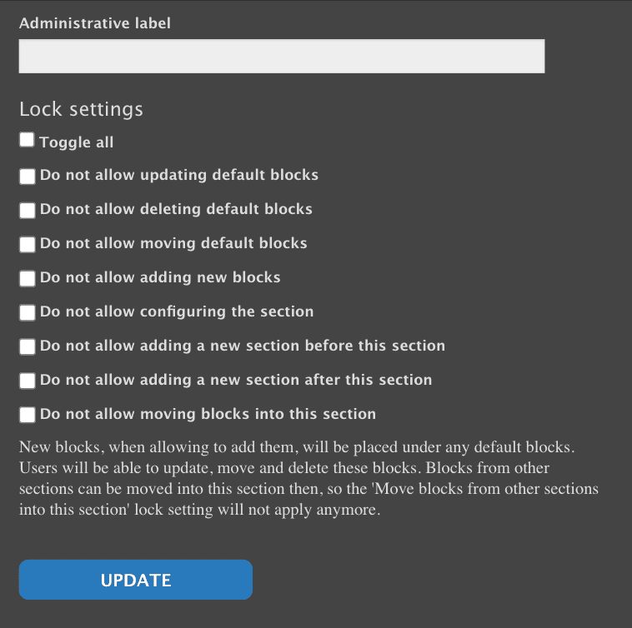Click the 'Toggle all' label text
The width and height of the screenshot is (632, 628).
pyautogui.click(x=76, y=142)
